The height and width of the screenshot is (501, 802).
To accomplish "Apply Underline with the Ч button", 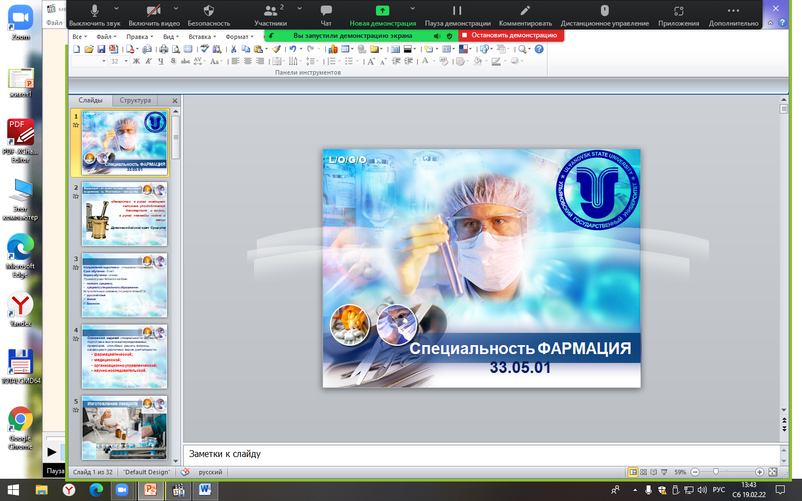I will tap(161, 61).
